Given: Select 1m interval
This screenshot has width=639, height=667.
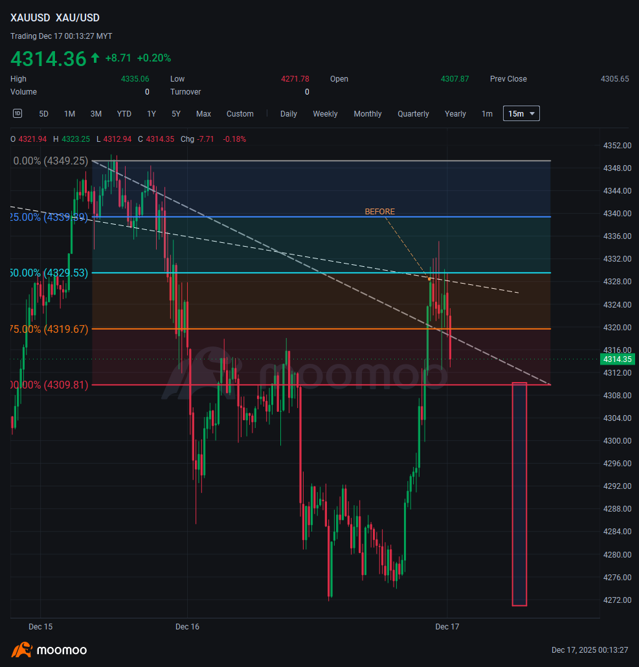Looking at the screenshot, I should point(488,114).
